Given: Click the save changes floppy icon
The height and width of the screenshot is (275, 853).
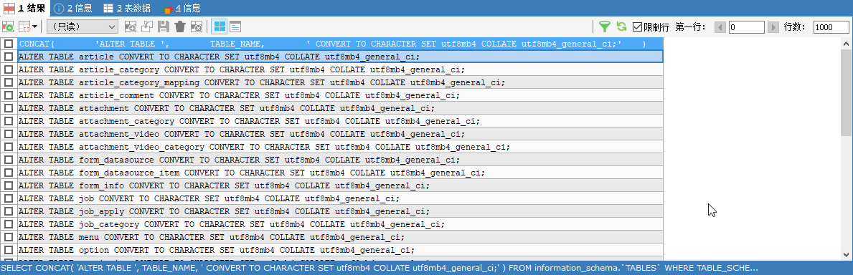Looking at the screenshot, I should click(x=164, y=26).
